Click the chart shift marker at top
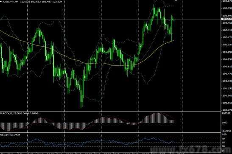232x154 pixels. coord(176,0)
